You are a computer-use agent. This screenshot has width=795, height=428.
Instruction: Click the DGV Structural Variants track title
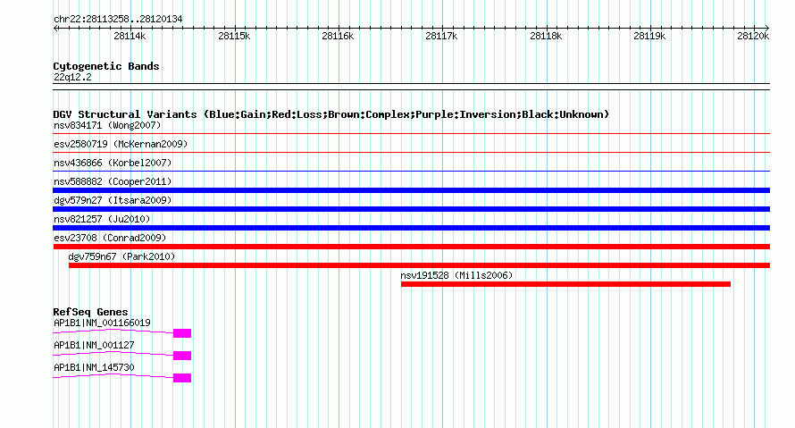click(x=331, y=114)
